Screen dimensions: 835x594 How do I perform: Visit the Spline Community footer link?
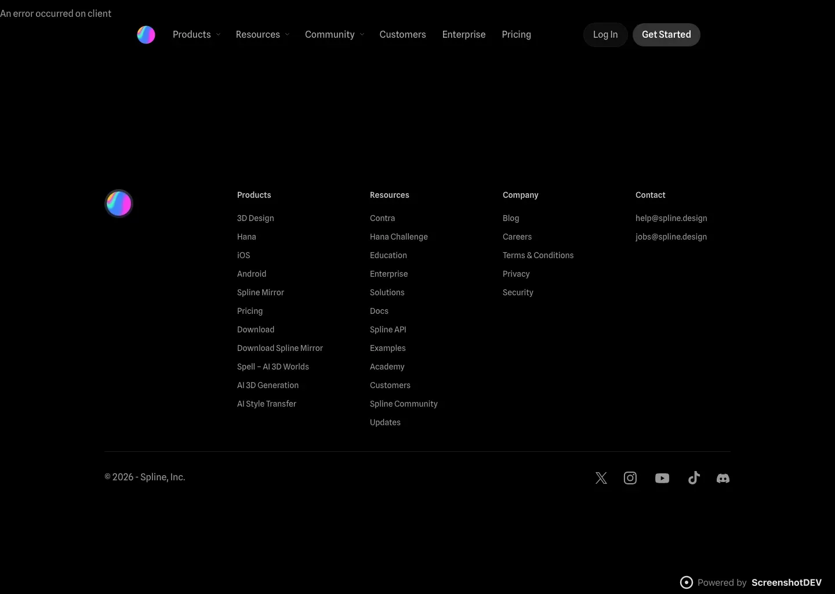pos(404,404)
